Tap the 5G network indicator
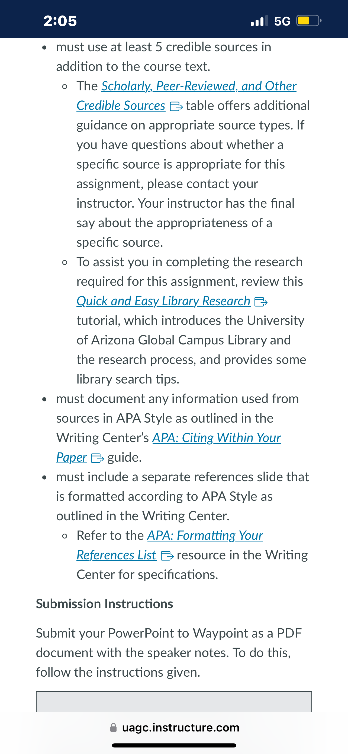This screenshot has height=754, width=348. (282, 21)
